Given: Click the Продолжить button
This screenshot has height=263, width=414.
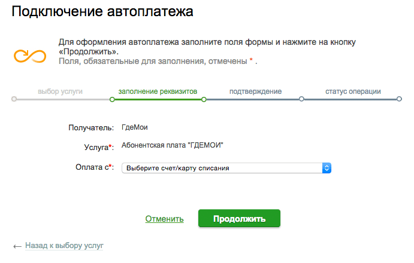Looking at the screenshot, I should point(239,218).
